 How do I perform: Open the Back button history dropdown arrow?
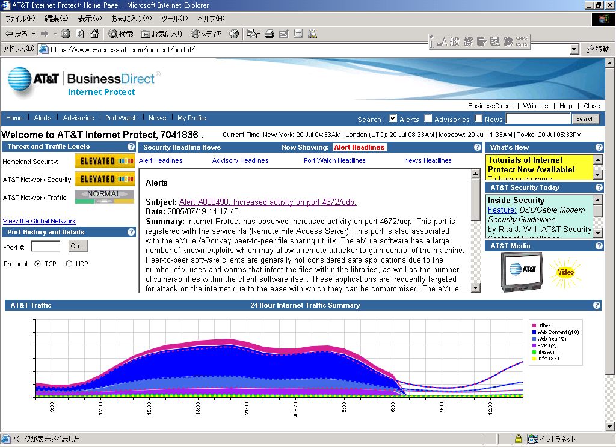point(34,34)
